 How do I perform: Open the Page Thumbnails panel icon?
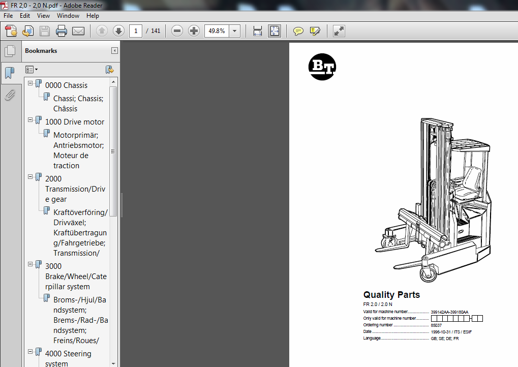(x=10, y=50)
